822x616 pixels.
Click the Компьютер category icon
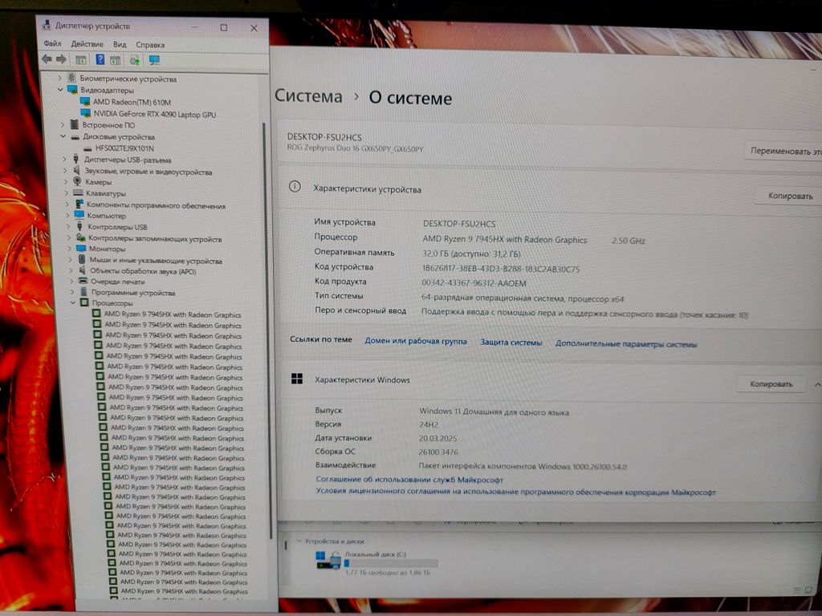tap(79, 215)
